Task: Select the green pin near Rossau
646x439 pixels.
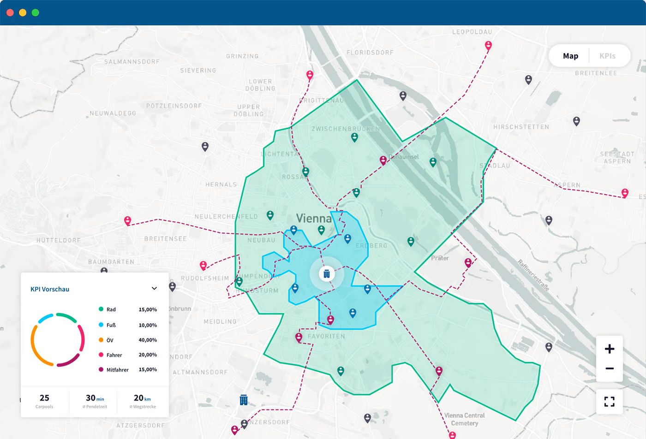Action: pyautogui.click(x=305, y=172)
